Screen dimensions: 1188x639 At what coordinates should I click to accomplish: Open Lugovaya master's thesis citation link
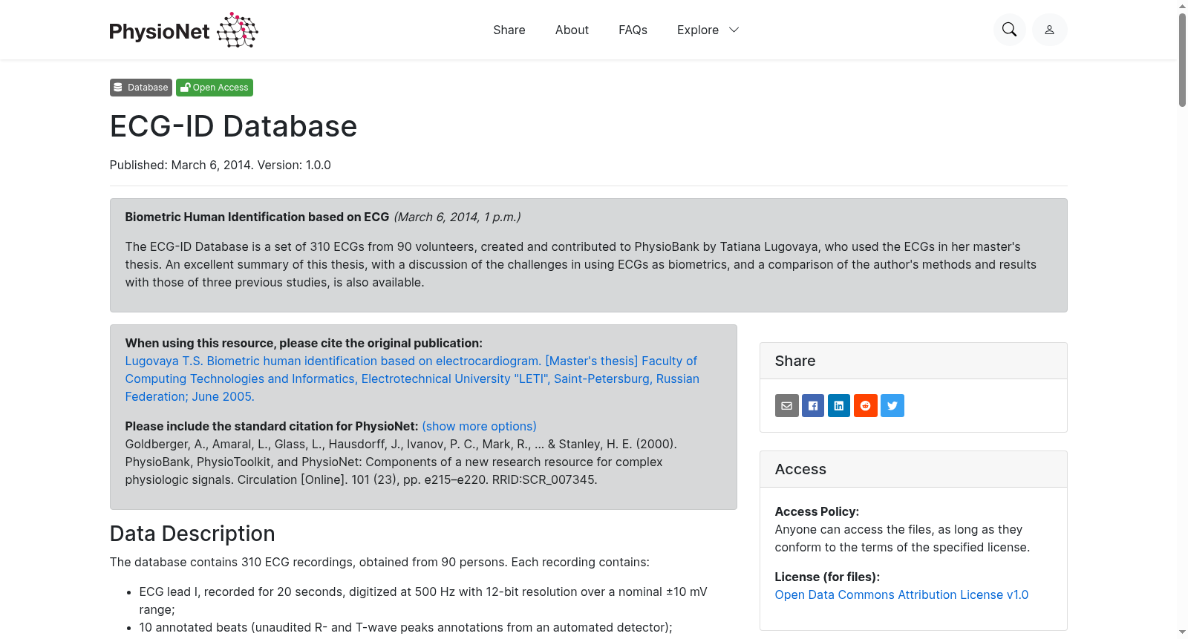[x=412, y=379]
